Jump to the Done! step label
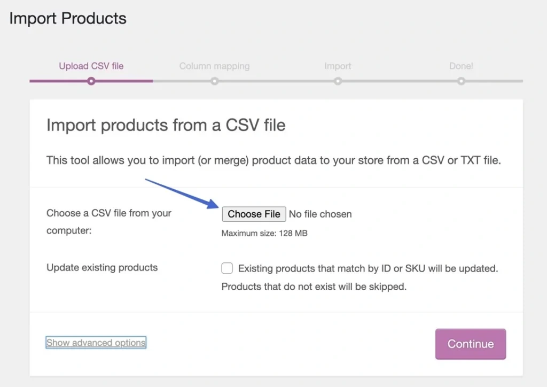This screenshot has height=387, width=547. pos(461,66)
